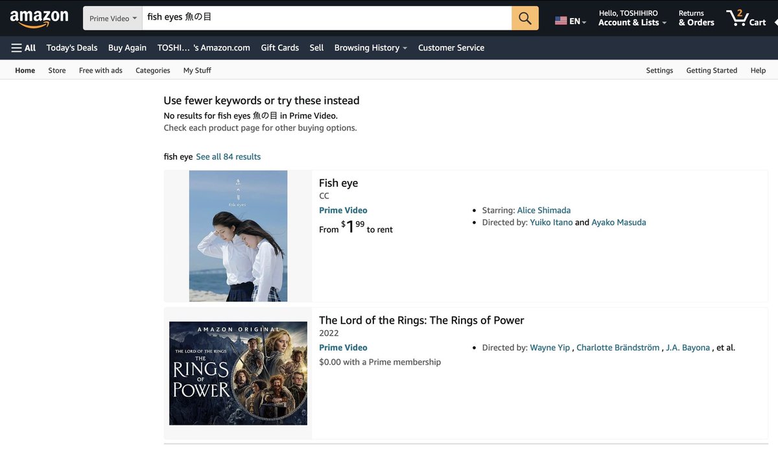
Task: Expand the Browsing History dropdown
Action: pyautogui.click(x=371, y=48)
